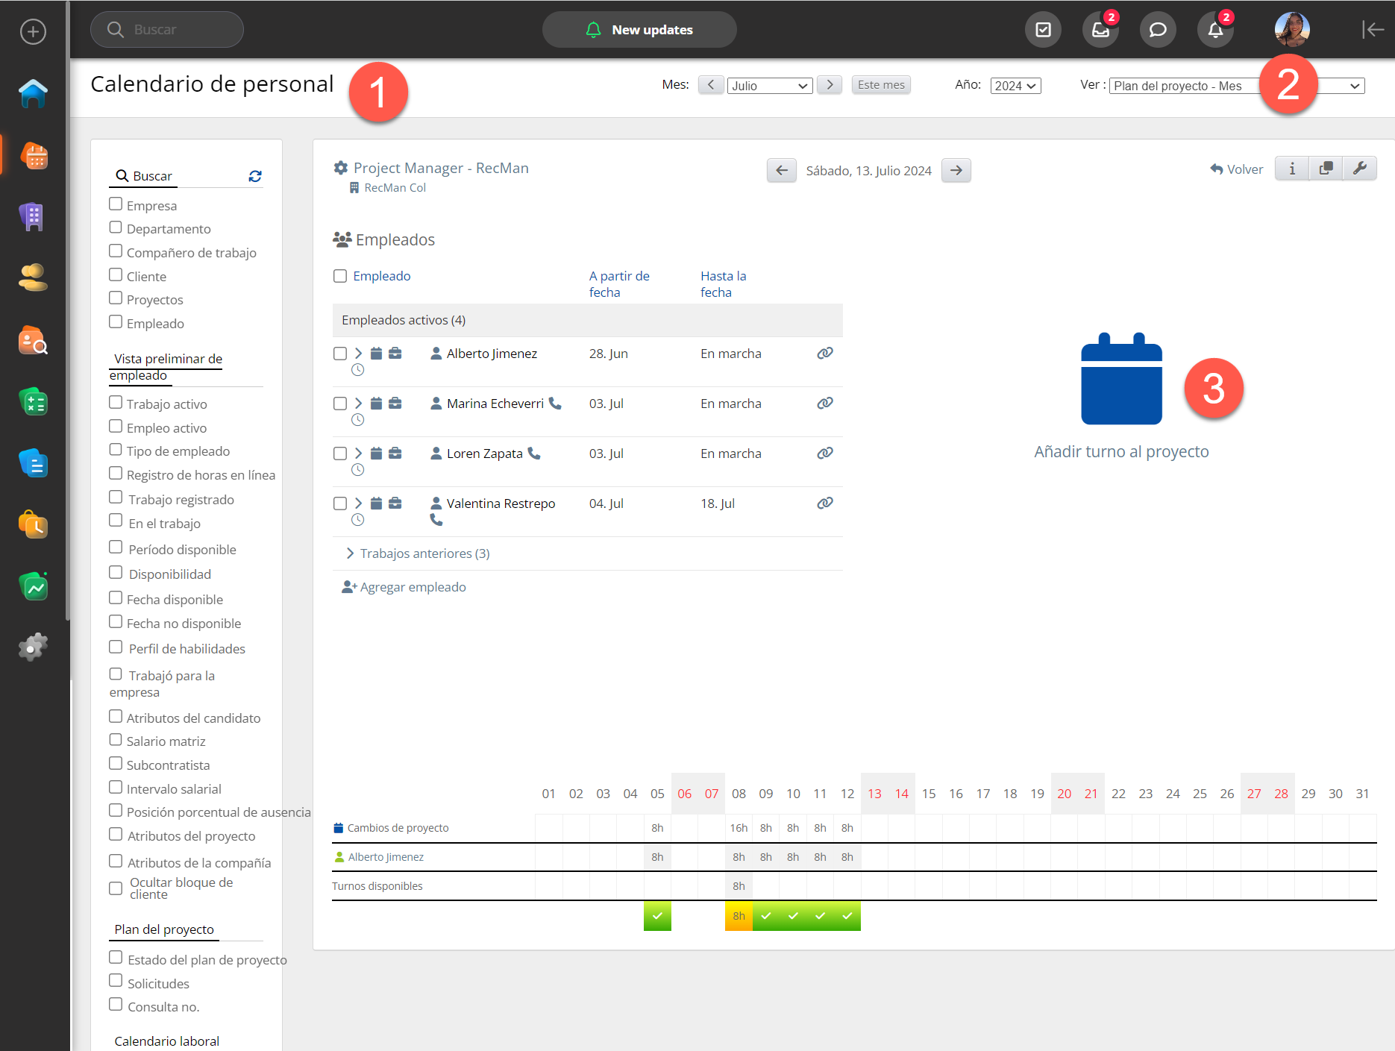Toggle the Disponibilidad checkbox
The height and width of the screenshot is (1051, 1395).
(116, 573)
